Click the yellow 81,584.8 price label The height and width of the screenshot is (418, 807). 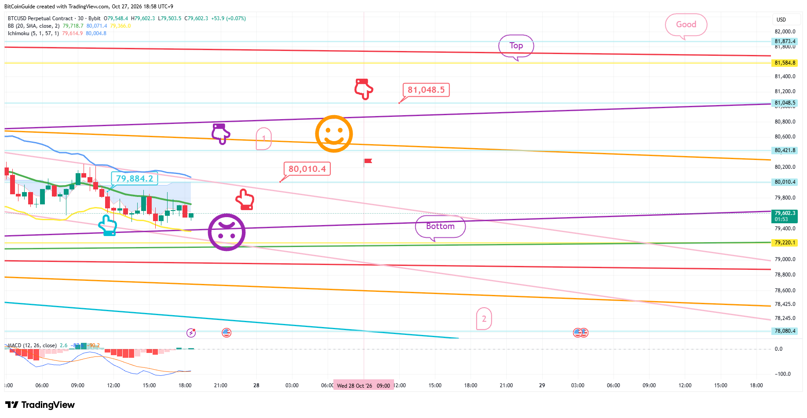pos(785,63)
